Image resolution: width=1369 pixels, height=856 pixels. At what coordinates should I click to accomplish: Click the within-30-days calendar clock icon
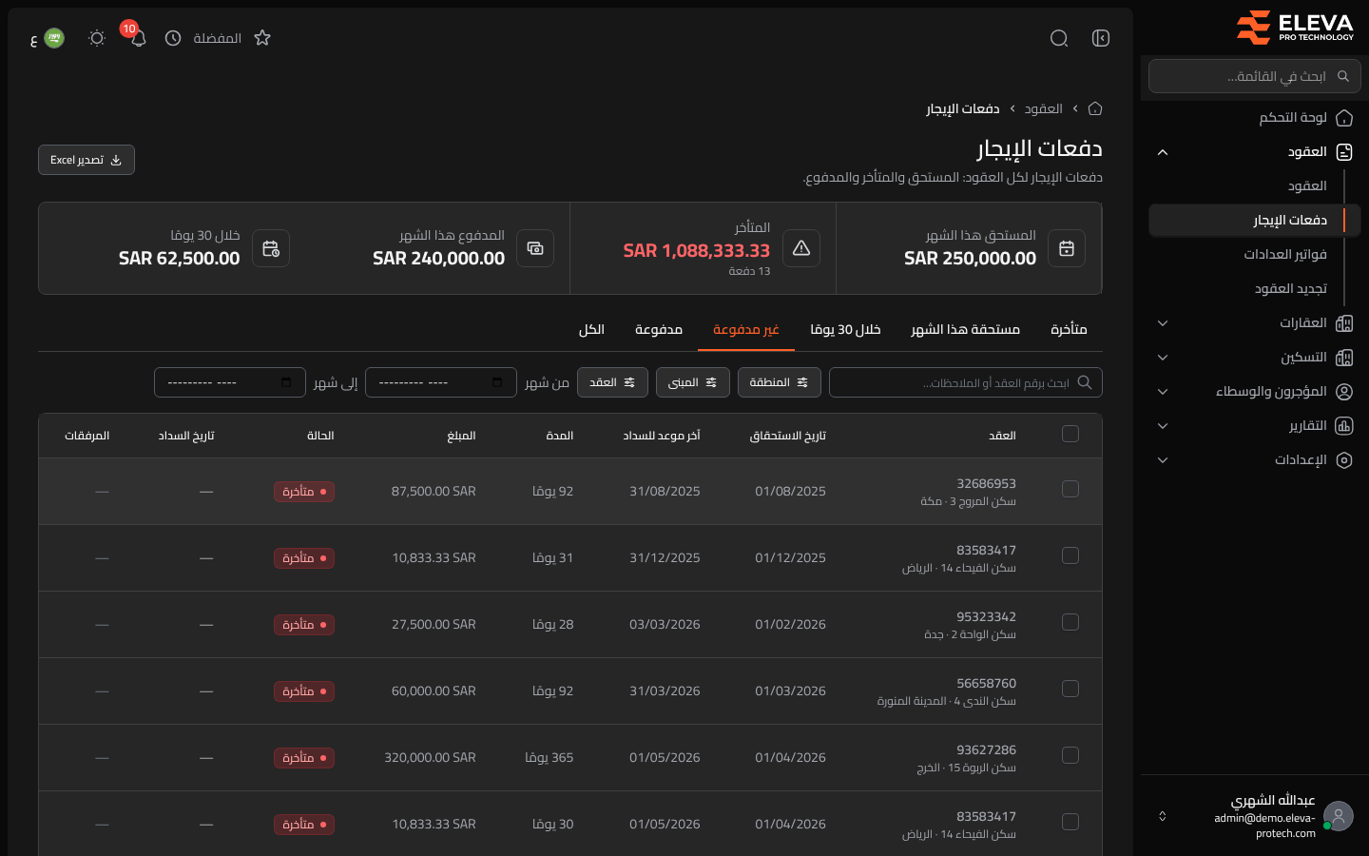271,248
